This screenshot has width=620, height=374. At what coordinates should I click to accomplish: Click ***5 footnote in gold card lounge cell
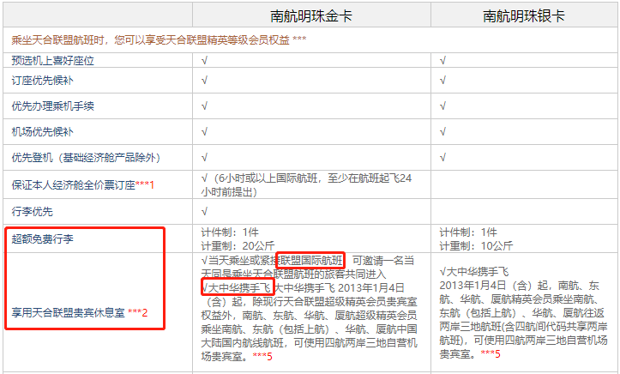point(262,357)
